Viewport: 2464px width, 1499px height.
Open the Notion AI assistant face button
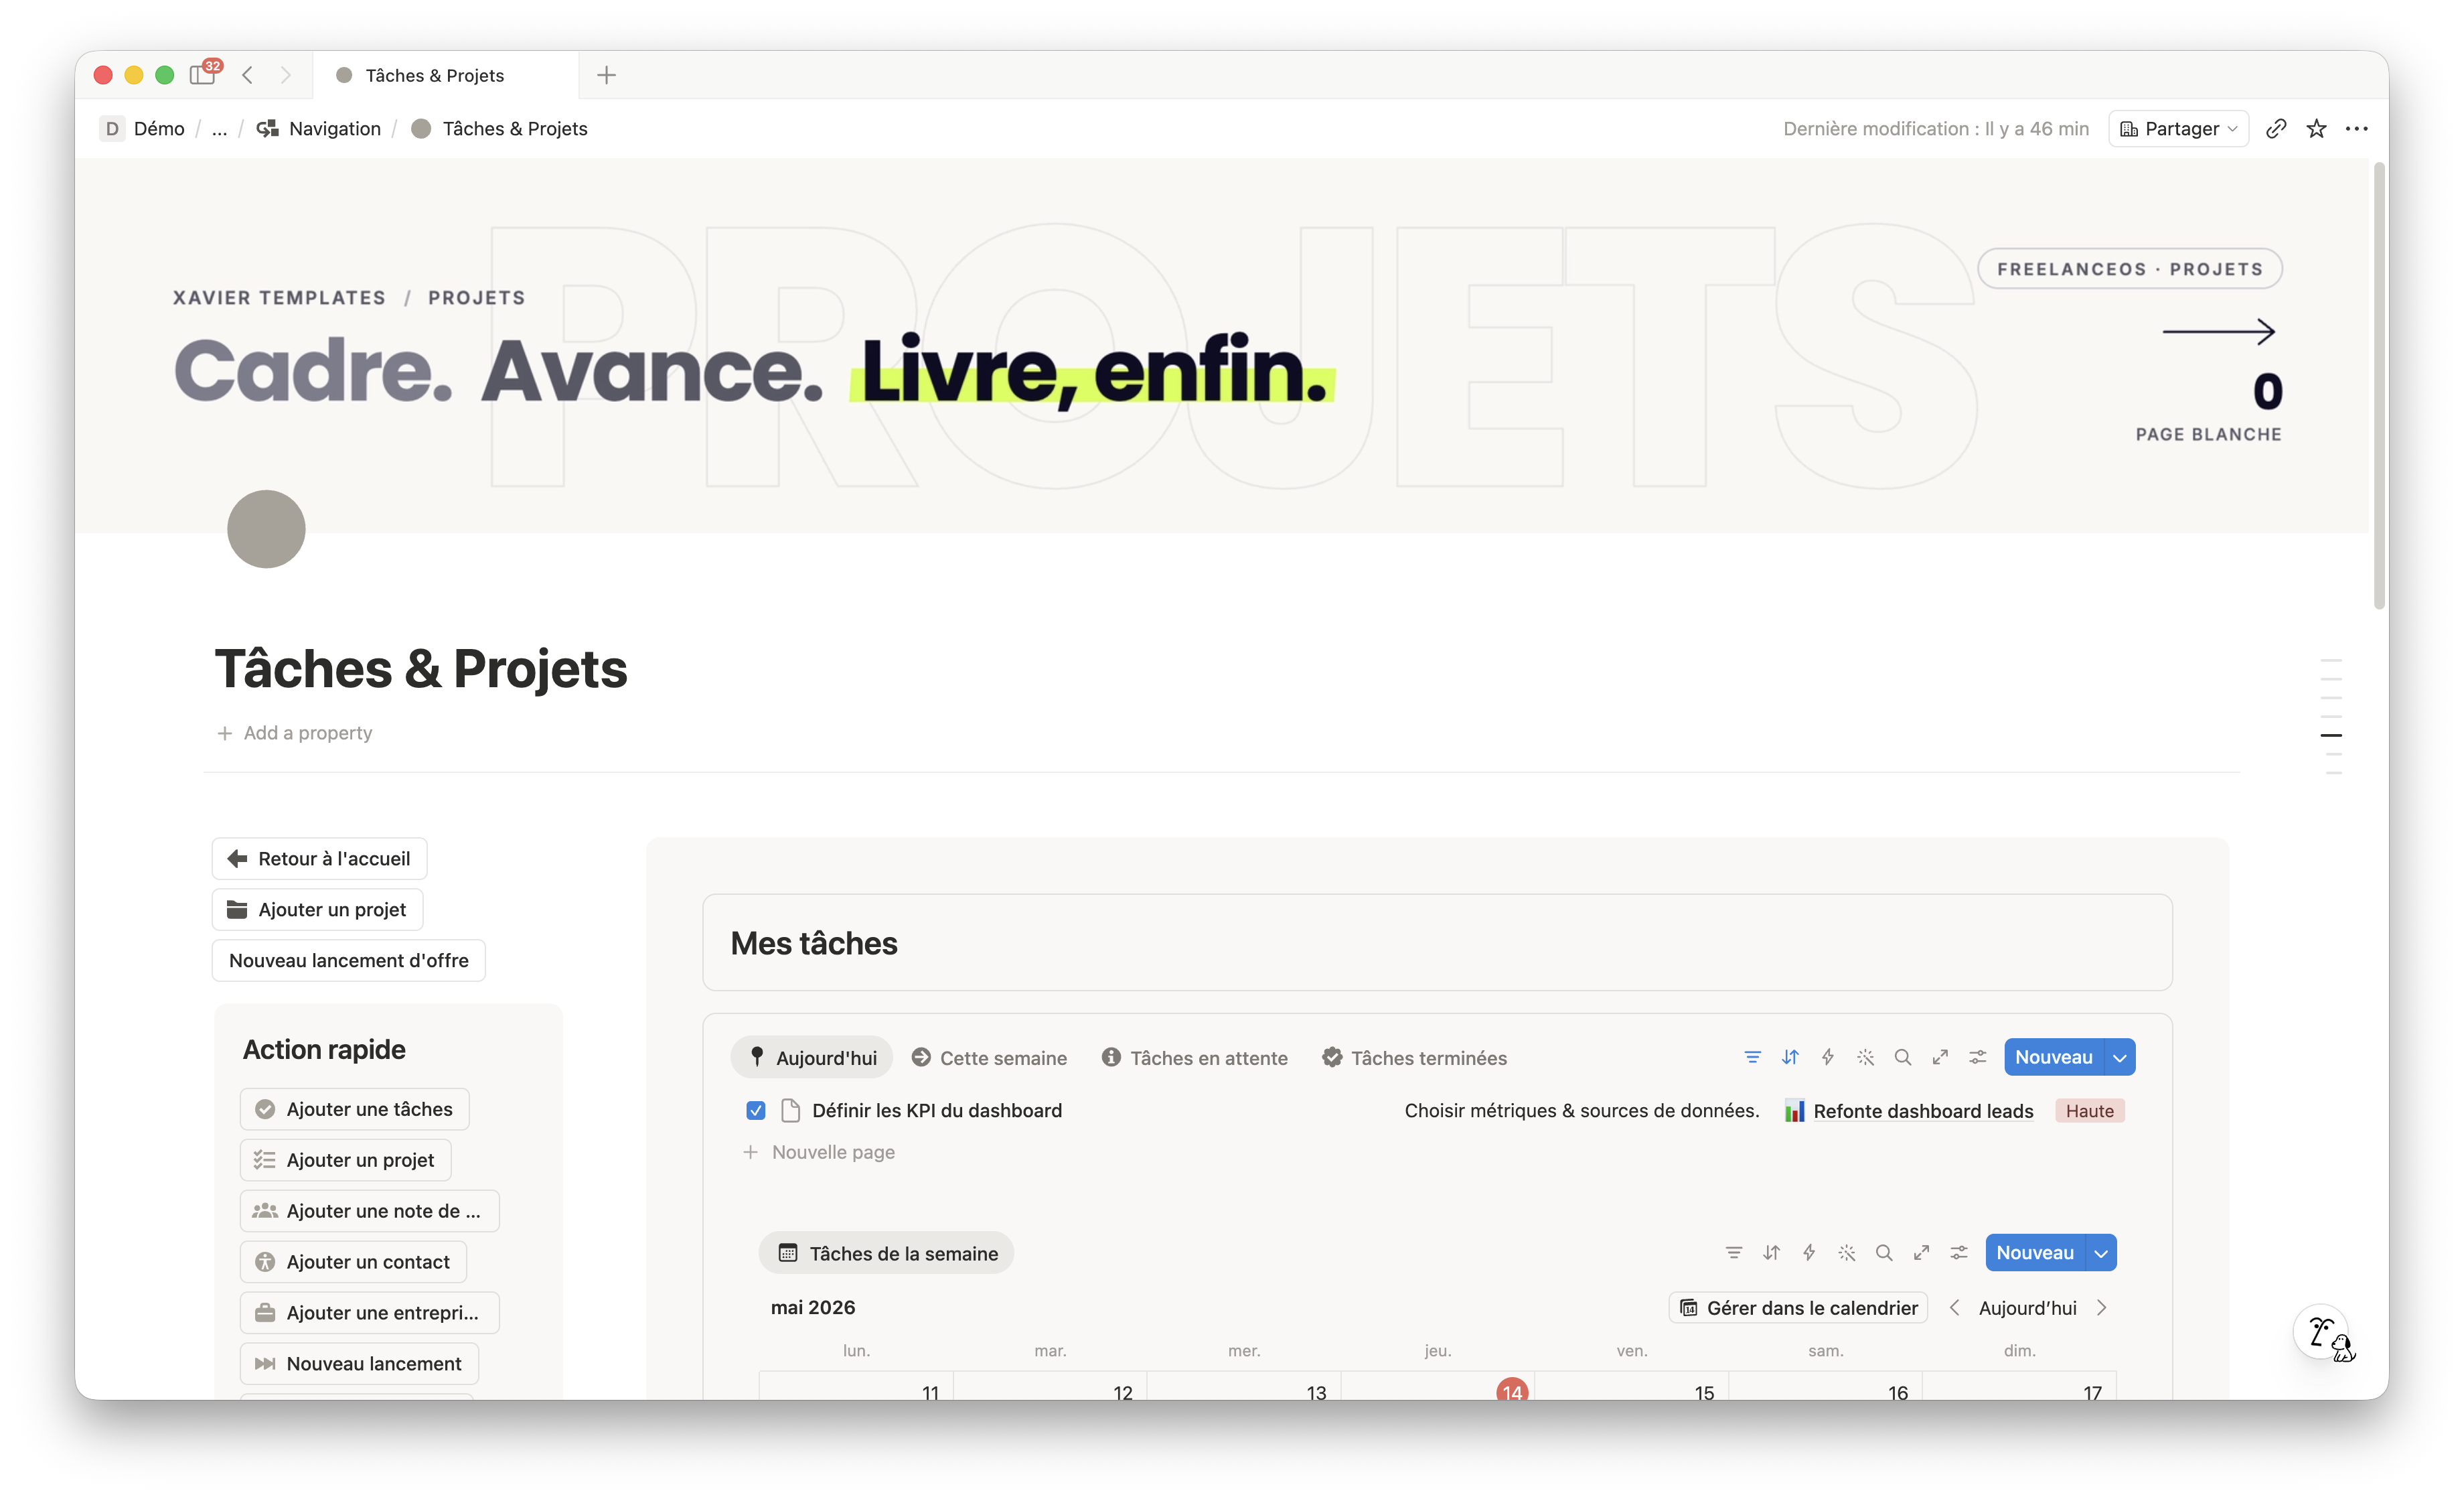2322,1333
